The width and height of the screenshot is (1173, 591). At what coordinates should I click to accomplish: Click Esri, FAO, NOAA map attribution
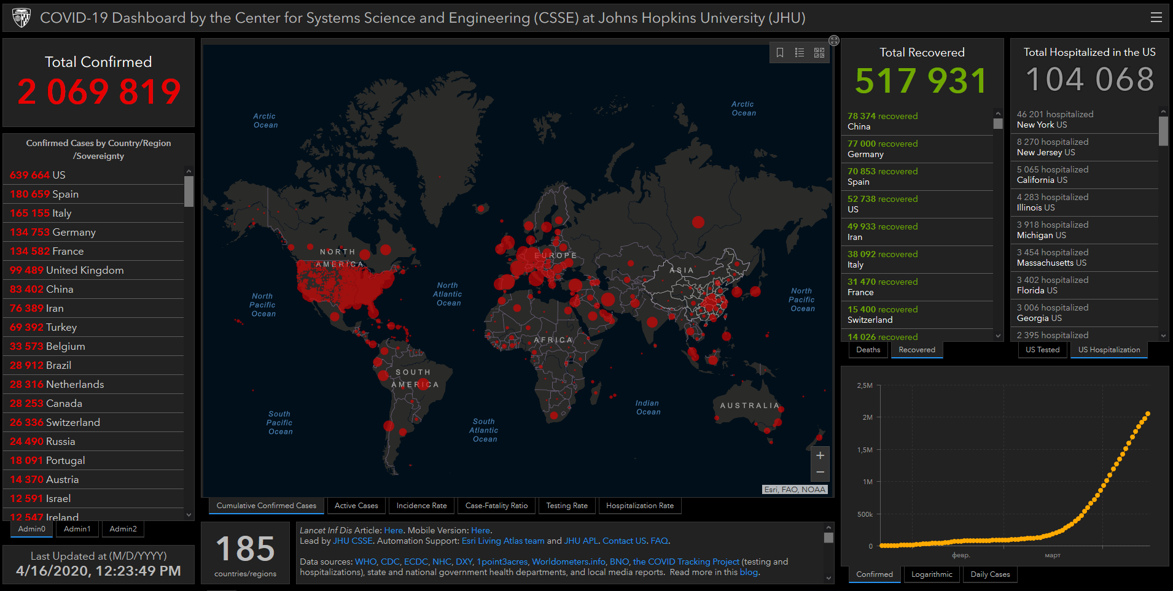click(x=795, y=489)
